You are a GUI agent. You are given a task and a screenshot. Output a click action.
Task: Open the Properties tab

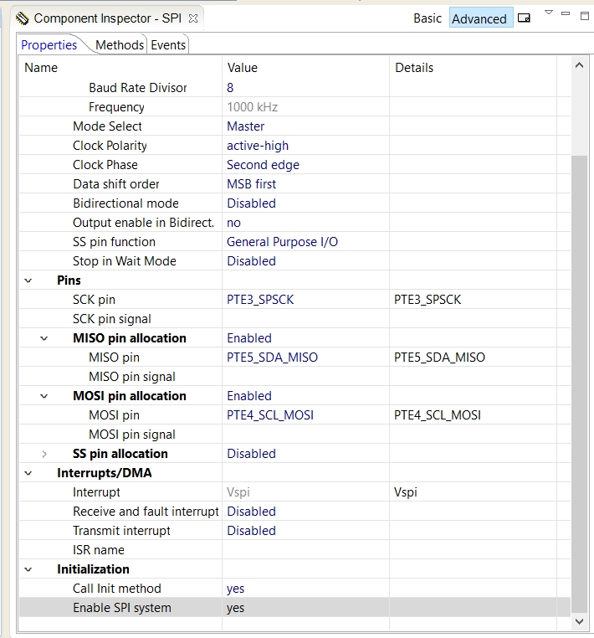point(49,44)
